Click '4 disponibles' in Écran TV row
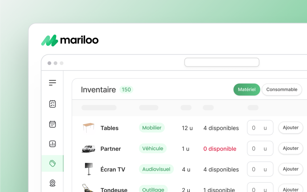This screenshot has height=192, width=307. [221, 170]
